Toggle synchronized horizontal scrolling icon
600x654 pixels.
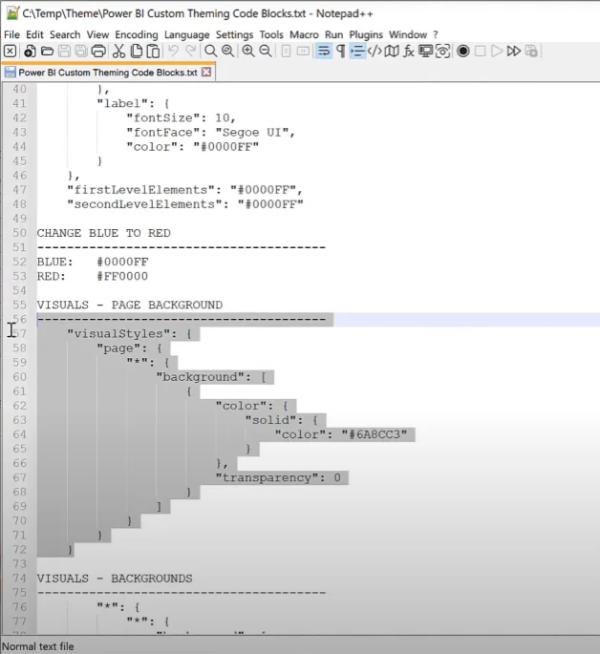pyautogui.click(x=303, y=52)
